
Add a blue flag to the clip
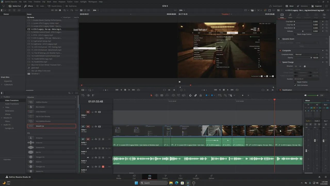[206, 95]
